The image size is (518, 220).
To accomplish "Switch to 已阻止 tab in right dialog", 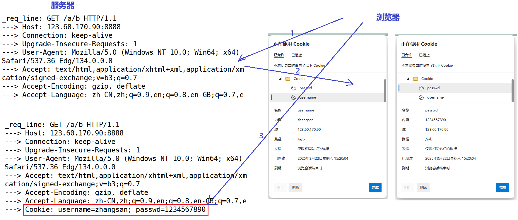I will [424, 55].
